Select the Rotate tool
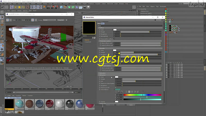The width and height of the screenshot is (206, 116). point(23,7)
